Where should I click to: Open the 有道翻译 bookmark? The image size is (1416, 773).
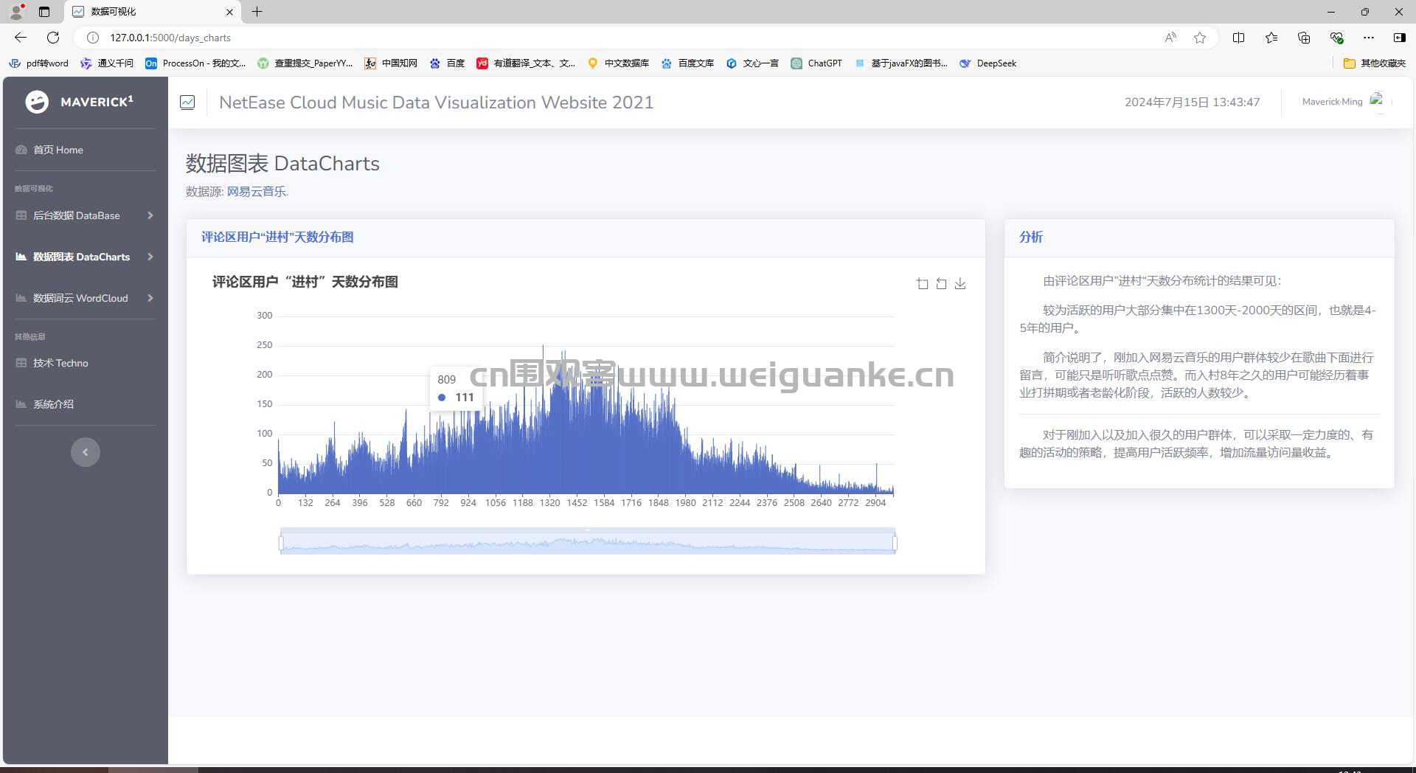[x=526, y=63]
